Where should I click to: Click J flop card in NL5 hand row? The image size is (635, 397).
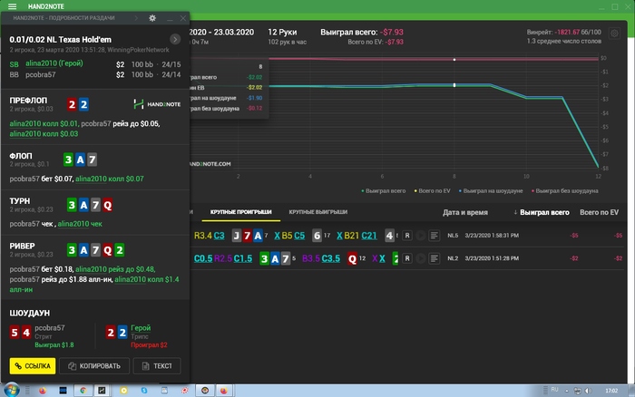coord(237,236)
